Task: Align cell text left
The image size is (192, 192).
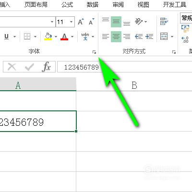Action: coord(106,36)
